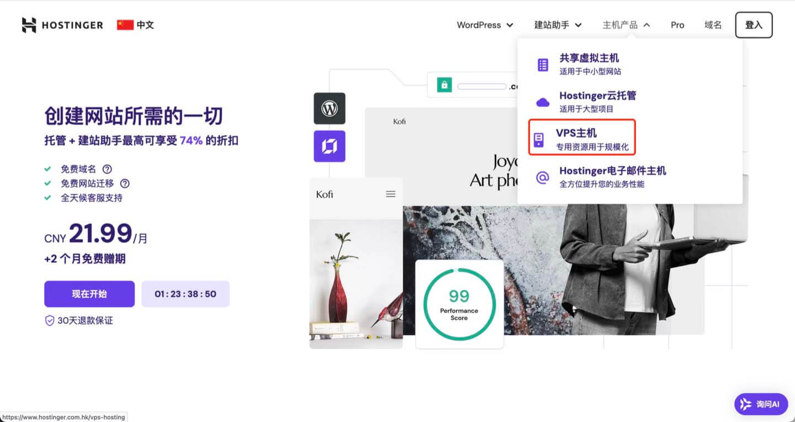Open the 中文 language selector
The image size is (795, 422).
[x=135, y=25]
